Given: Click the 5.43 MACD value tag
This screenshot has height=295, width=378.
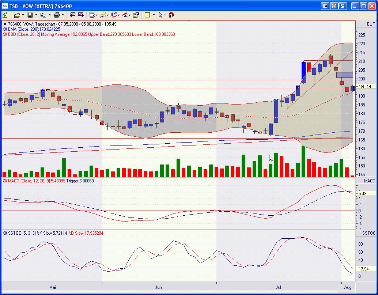Looking at the screenshot, I should pos(366,193).
